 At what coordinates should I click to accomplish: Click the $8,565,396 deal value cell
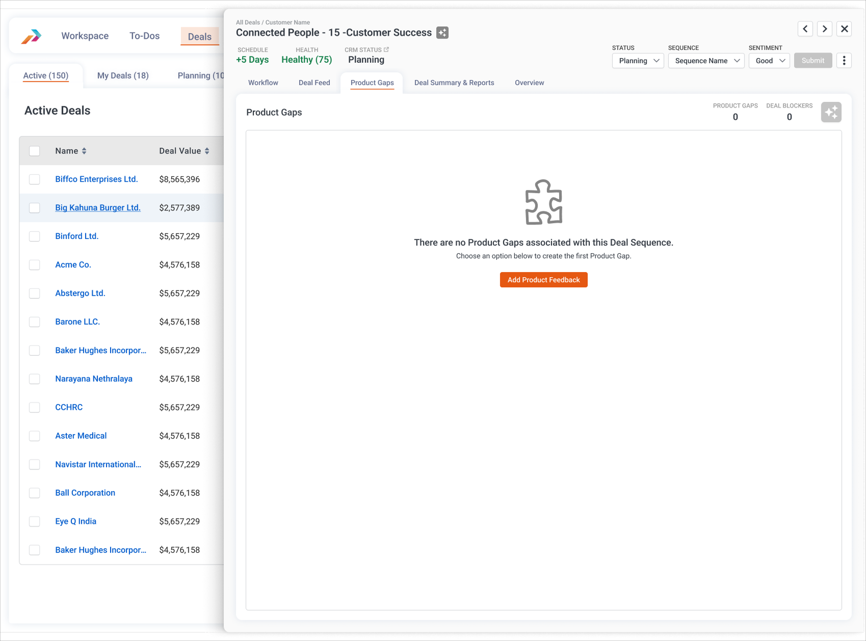pos(179,179)
